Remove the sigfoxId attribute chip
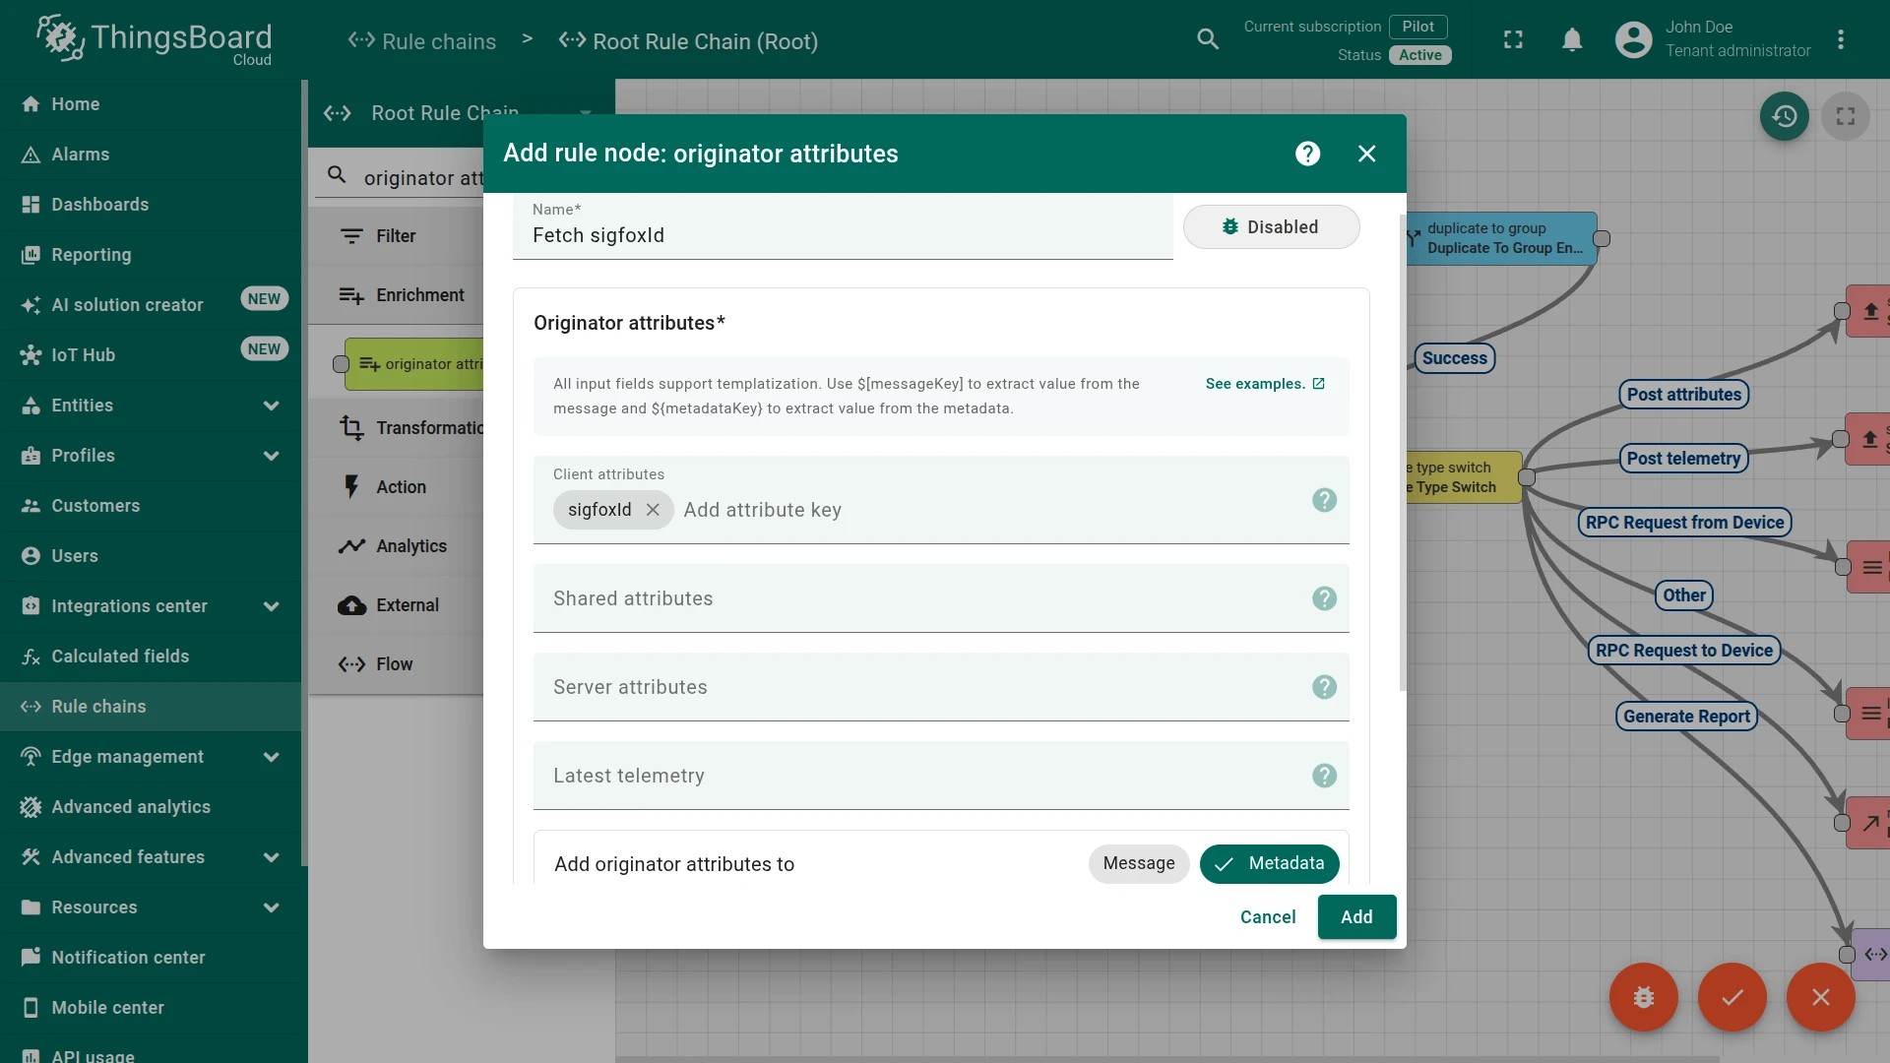The image size is (1890, 1063). point(653,510)
